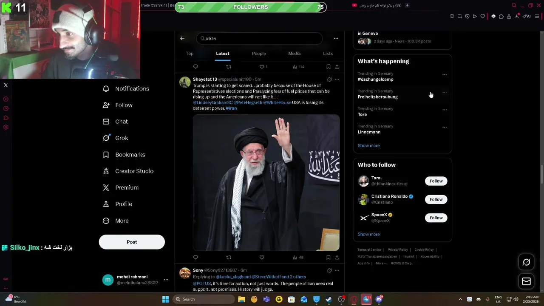Click the #iran search field

[259, 38]
